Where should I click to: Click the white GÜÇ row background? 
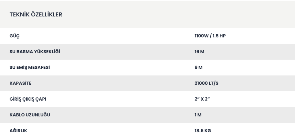click(113, 36)
